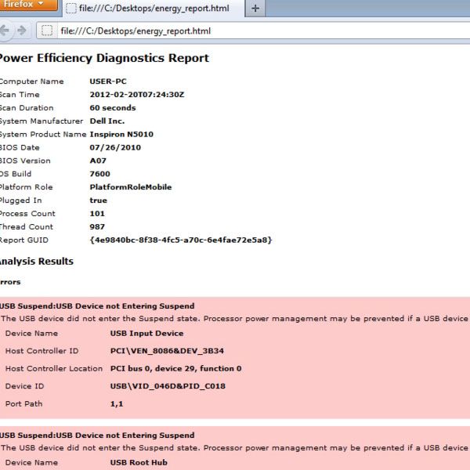Select device ID USB\VID_046D&PID_C018
Screen dimensions: 470x470
tap(168, 386)
